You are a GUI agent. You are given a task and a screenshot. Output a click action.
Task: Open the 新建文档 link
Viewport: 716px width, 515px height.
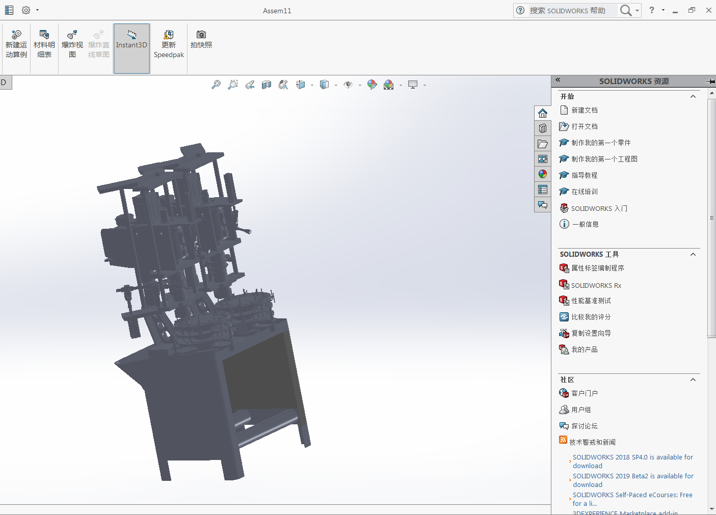584,110
